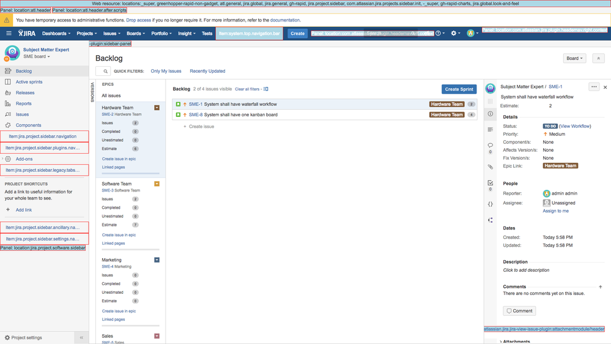Select All issues in Epics panel
The image size is (611, 344).
(x=111, y=95)
